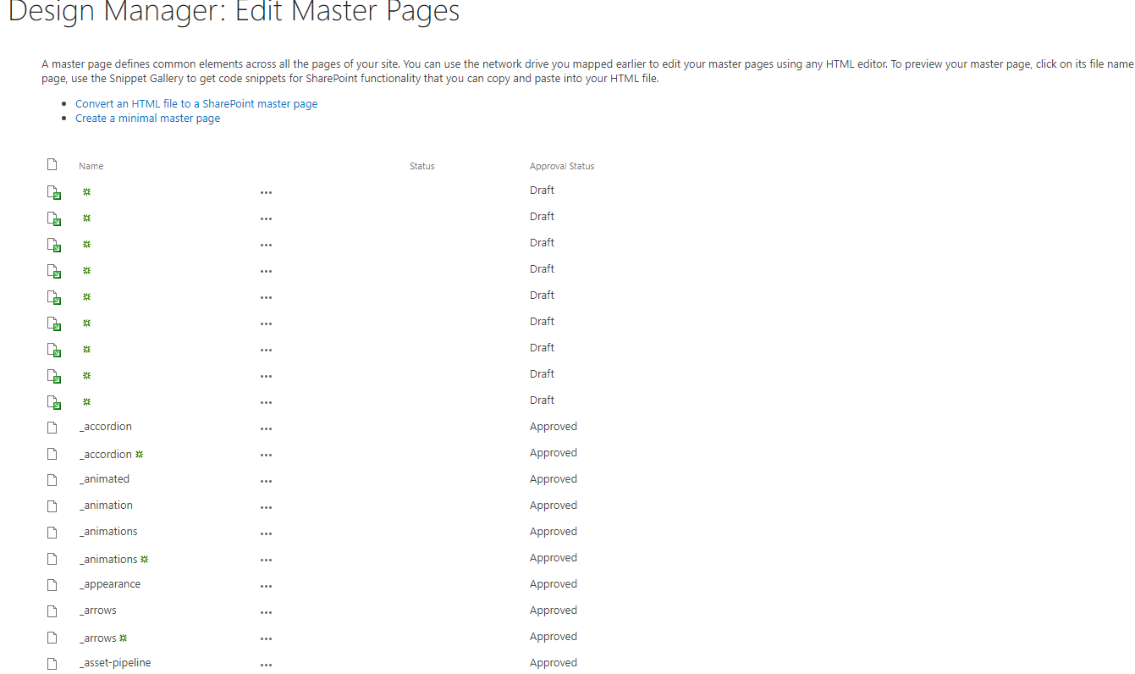
Task: Open the ellipsis menu for _animated
Action: [266, 480]
